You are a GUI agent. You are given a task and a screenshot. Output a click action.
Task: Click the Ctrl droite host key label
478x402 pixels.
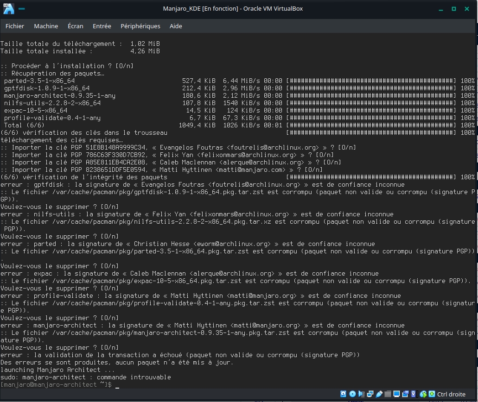click(451, 394)
